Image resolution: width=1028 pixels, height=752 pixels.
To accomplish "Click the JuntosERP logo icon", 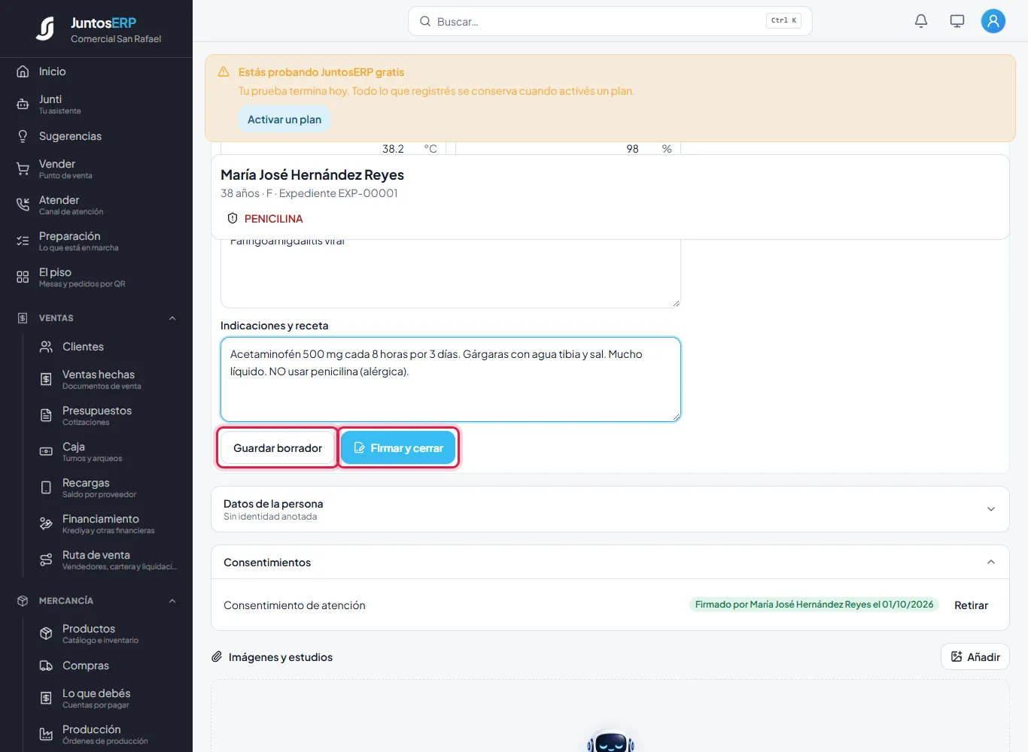I will pyautogui.click(x=46, y=29).
